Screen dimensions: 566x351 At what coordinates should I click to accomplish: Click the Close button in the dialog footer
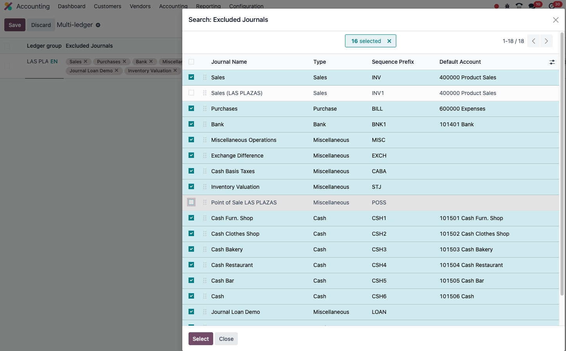click(x=226, y=339)
